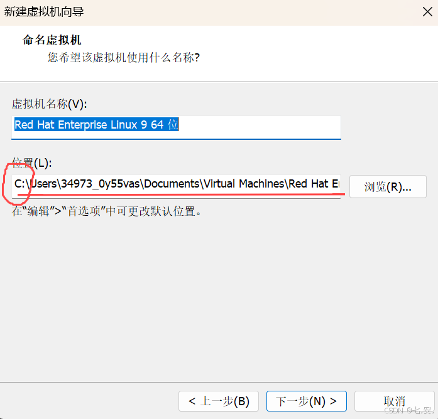Go back with 上一步(B) button

tap(219, 401)
